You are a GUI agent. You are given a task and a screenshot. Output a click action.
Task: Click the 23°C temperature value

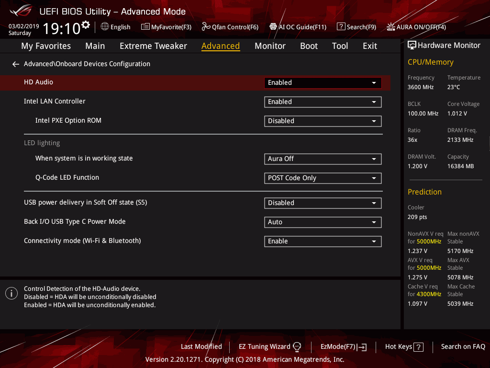pos(454,87)
